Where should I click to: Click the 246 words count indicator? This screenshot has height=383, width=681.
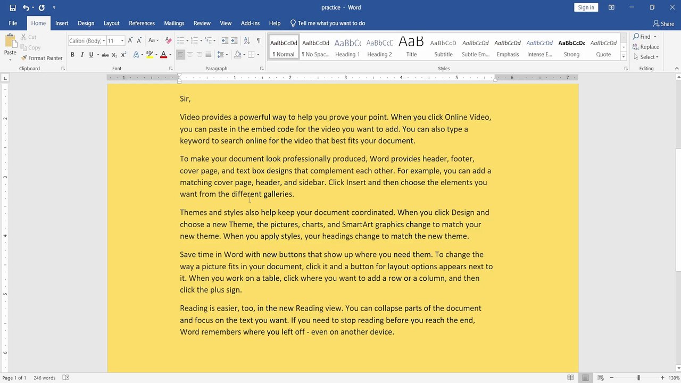(44, 378)
